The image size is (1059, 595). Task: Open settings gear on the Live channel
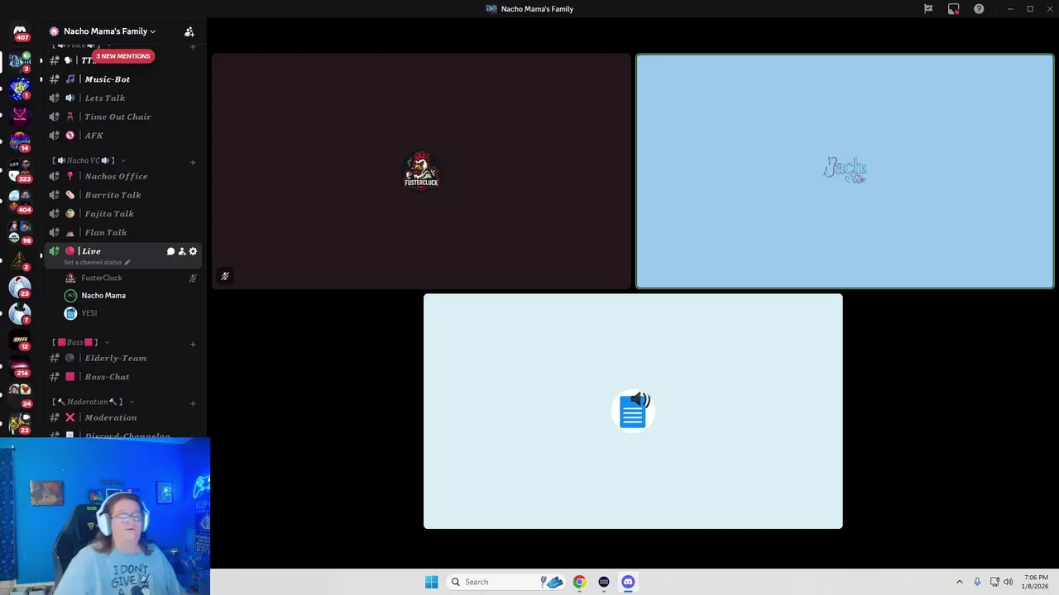tap(193, 251)
